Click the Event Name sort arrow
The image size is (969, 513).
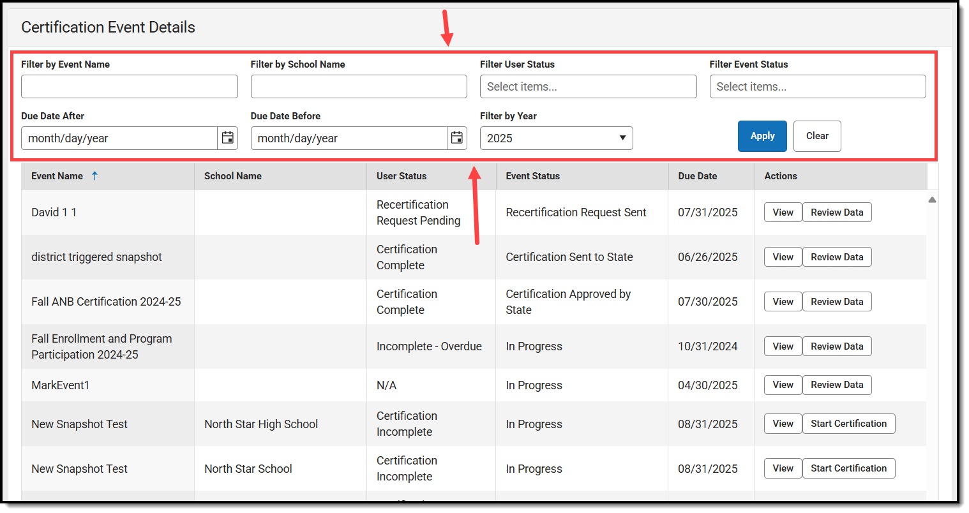pos(94,175)
